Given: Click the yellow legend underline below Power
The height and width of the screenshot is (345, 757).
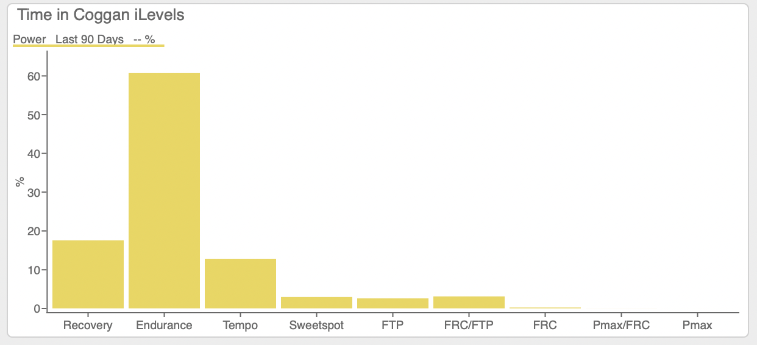Looking at the screenshot, I should 88,46.
